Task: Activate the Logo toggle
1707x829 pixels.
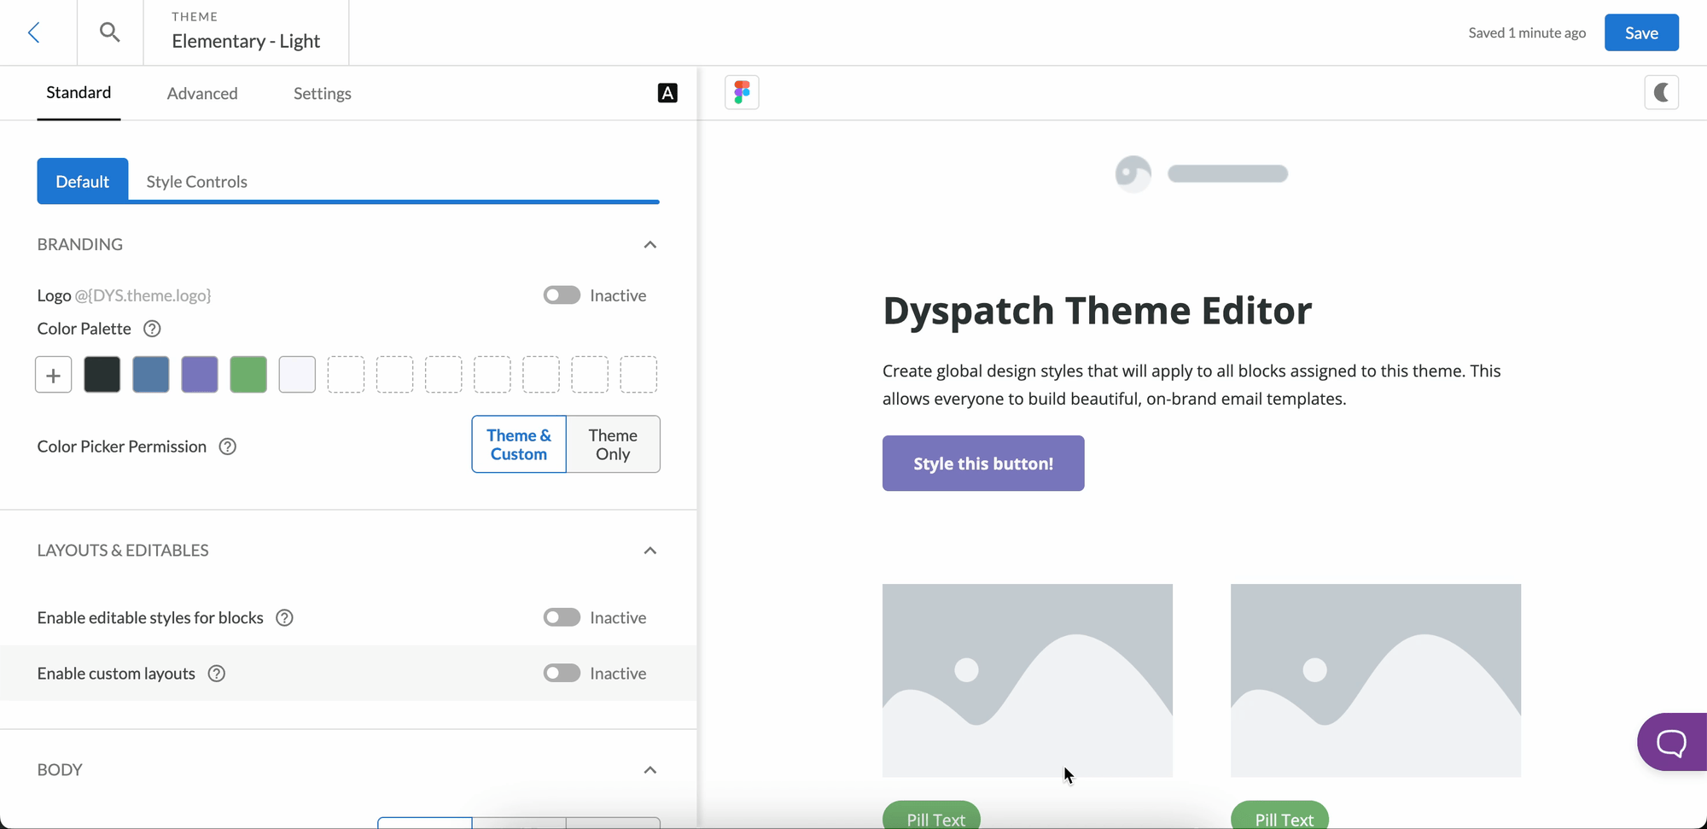Action: pos(562,295)
